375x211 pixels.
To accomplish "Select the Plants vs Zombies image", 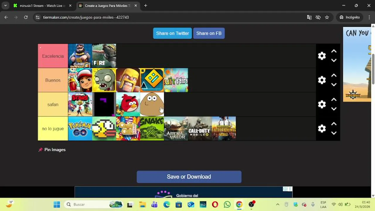I will pos(104,80).
